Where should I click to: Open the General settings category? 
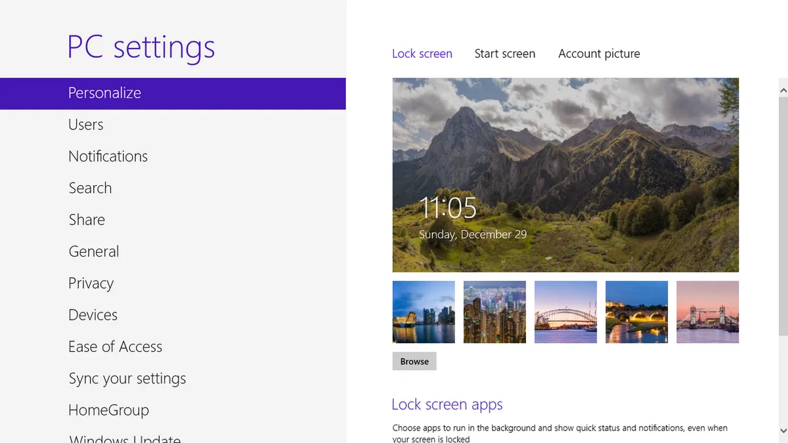tap(94, 251)
